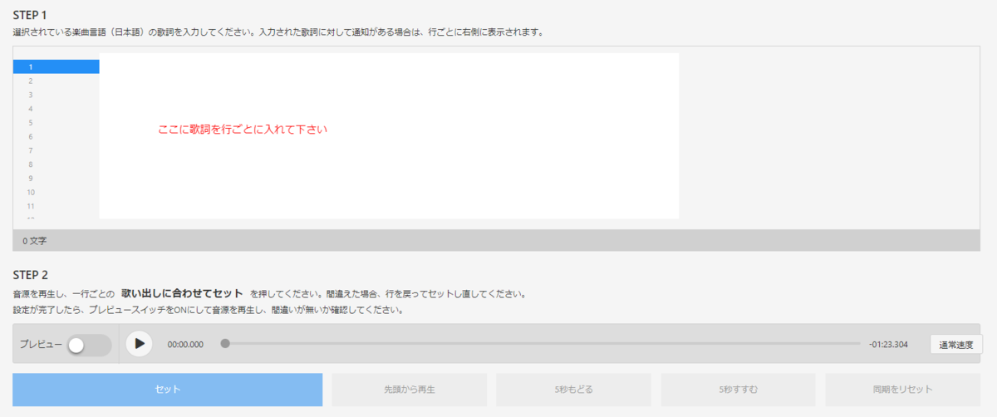Click the 通常速度 speed button
The width and height of the screenshot is (997, 417).
(x=957, y=344)
